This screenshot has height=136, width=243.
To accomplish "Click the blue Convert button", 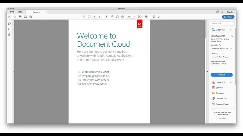I will 221,75.
